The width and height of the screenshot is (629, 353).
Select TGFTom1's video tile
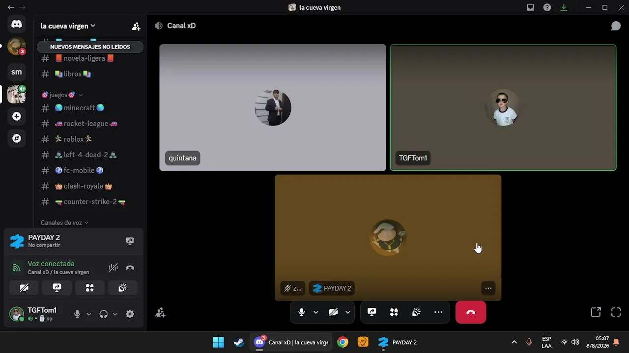pos(503,108)
